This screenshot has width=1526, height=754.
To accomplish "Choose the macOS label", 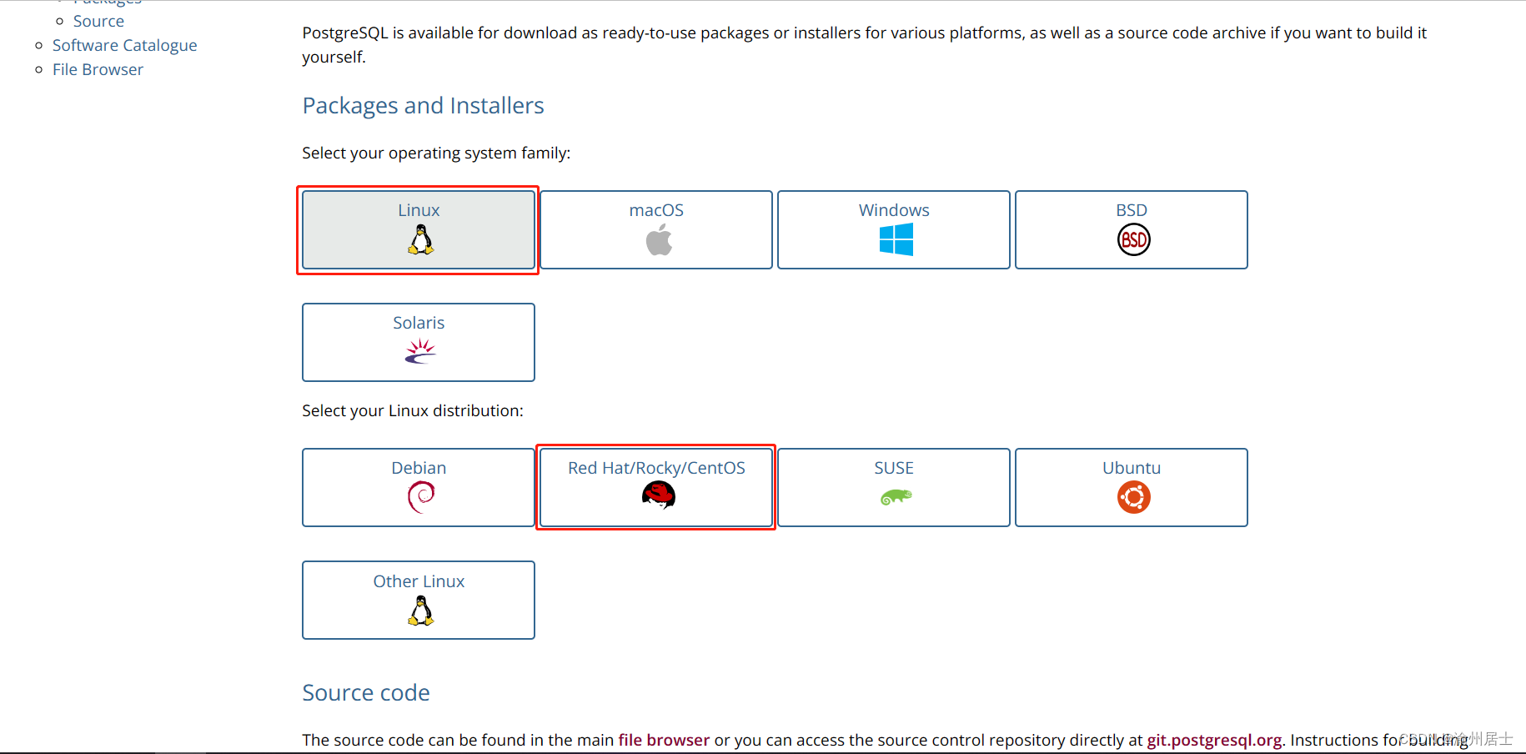I will point(656,210).
